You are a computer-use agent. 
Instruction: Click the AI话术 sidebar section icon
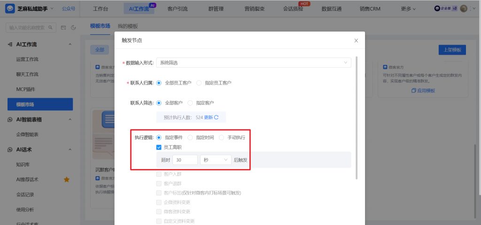(10, 149)
